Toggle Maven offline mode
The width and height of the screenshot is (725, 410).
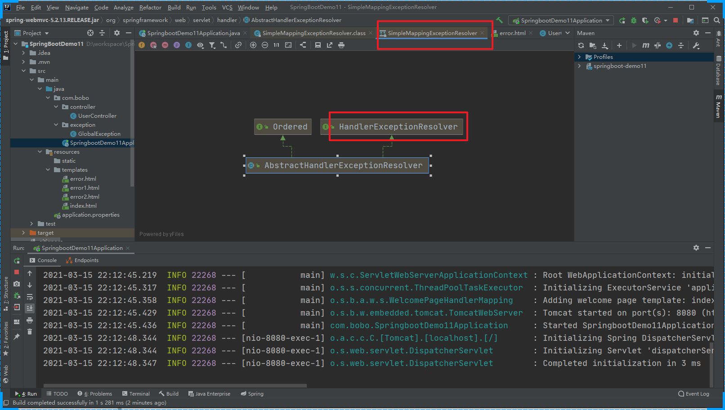pos(658,45)
